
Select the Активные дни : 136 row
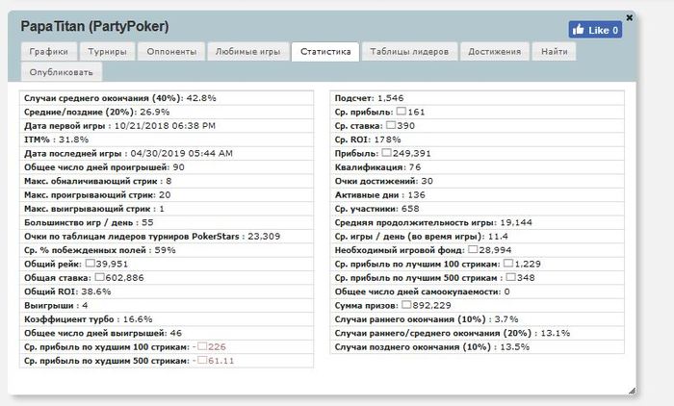(478, 195)
